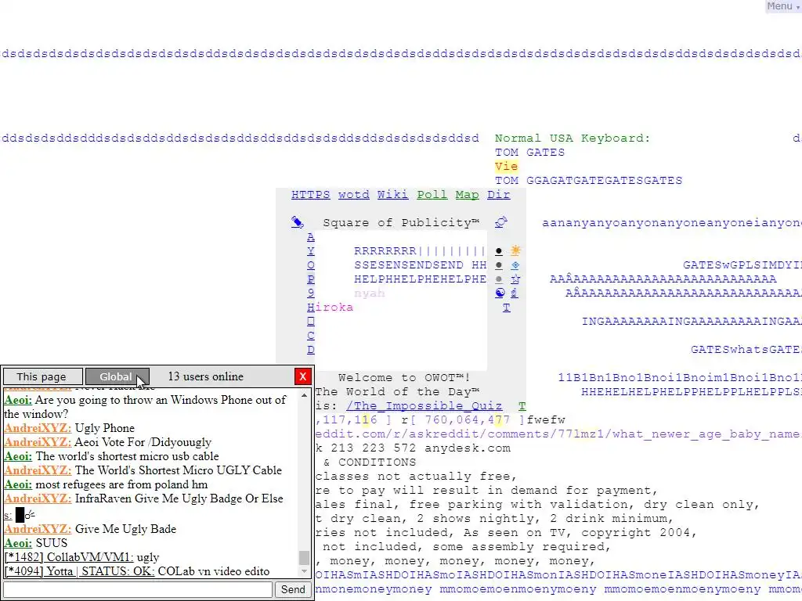
Task: Click [*1482] CollabVM/VM1 username in chat
Action: (x=69, y=557)
